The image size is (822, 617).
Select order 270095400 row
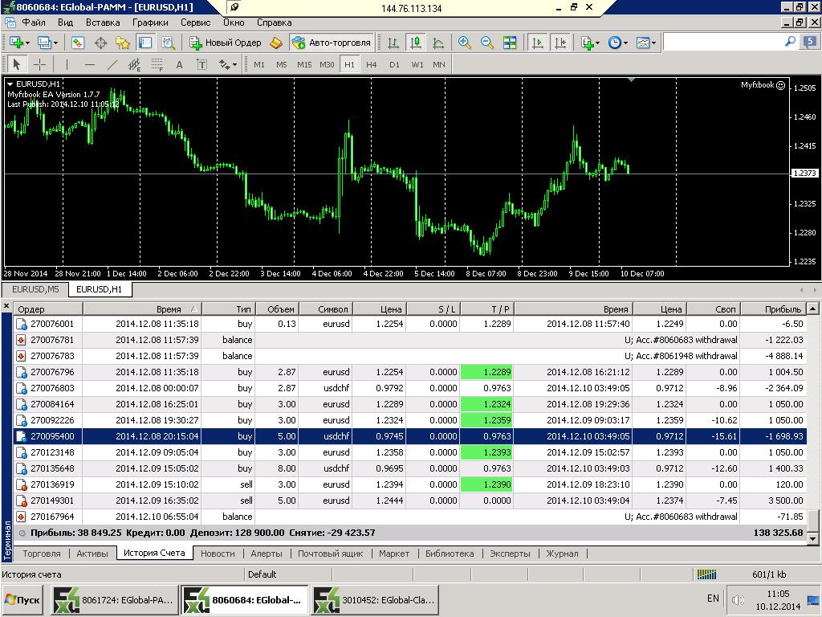point(409,436)
